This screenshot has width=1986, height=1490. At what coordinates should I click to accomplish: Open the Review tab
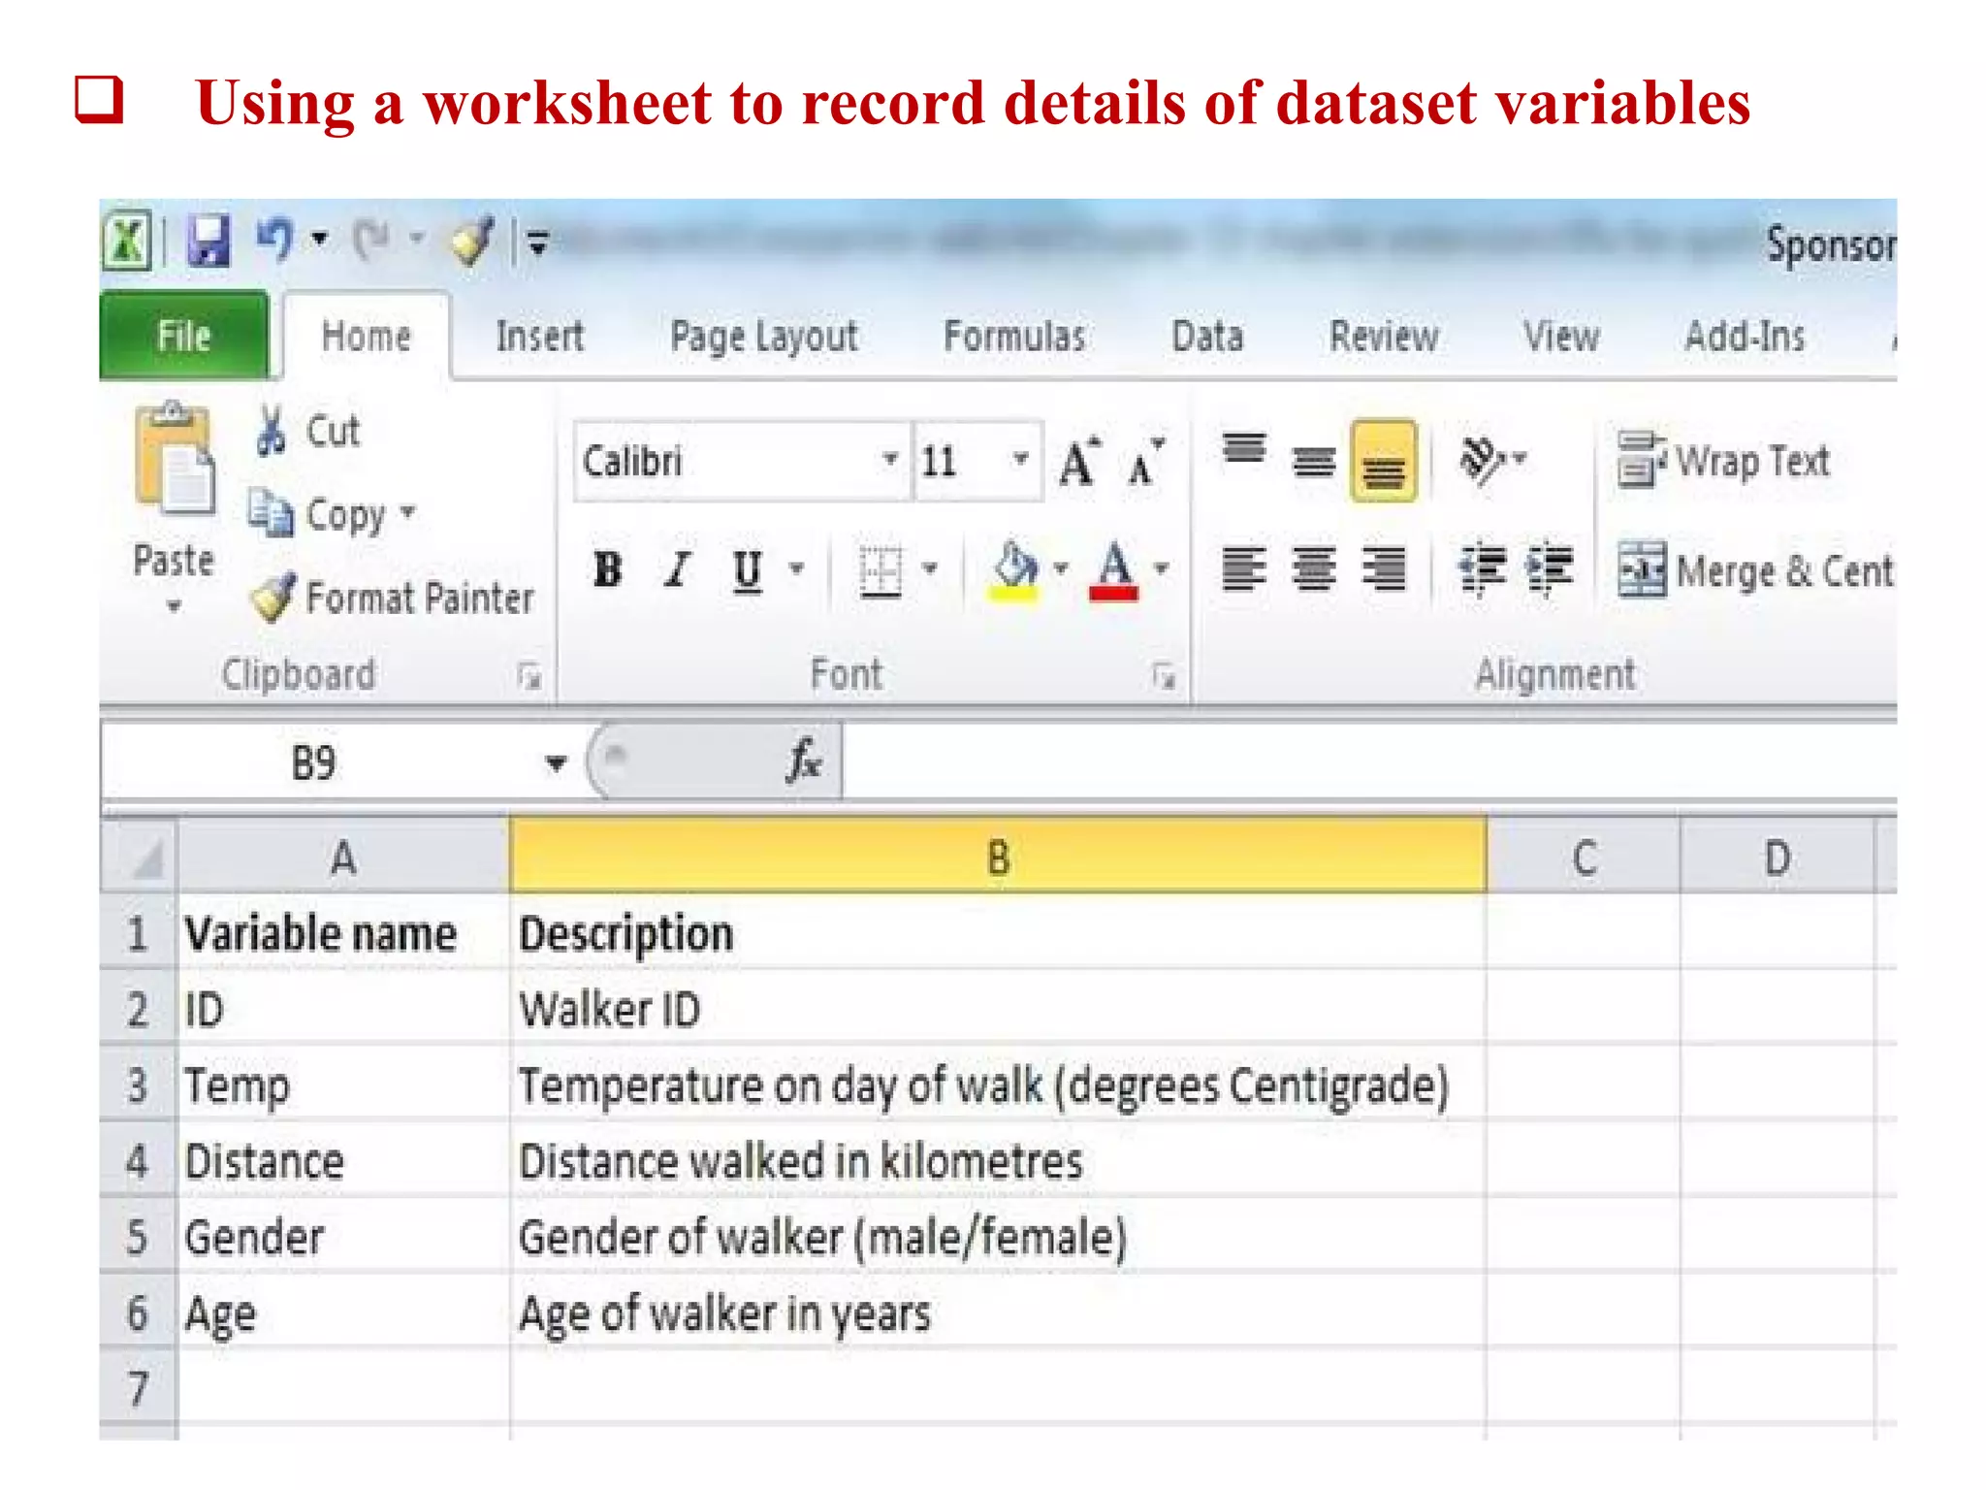1384,337
